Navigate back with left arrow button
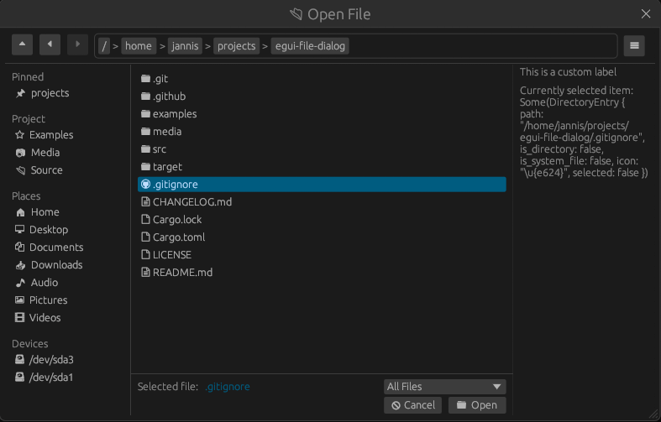 50,45
